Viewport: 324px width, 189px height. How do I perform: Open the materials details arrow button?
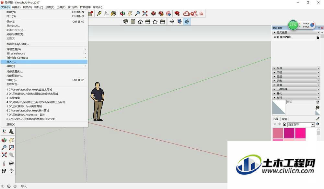[318, 124]
